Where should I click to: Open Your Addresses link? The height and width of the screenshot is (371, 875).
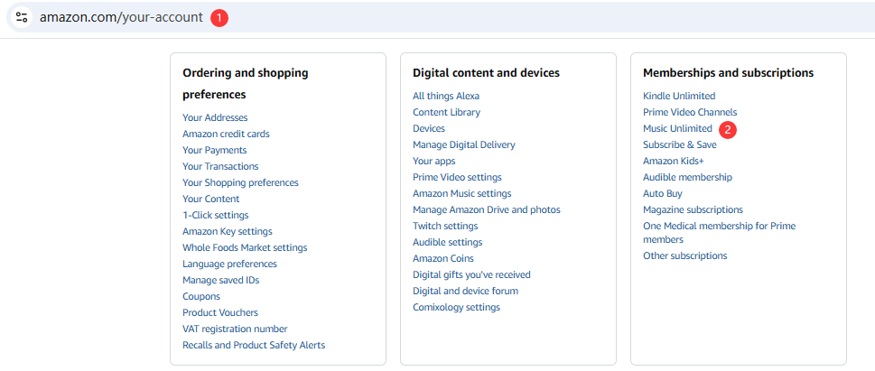tap(215, 117)
